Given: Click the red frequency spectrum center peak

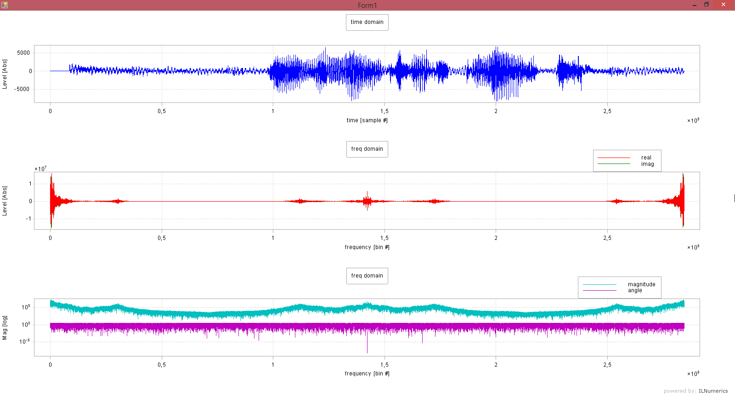Looking at the screenshot, I should click(367, 201).
